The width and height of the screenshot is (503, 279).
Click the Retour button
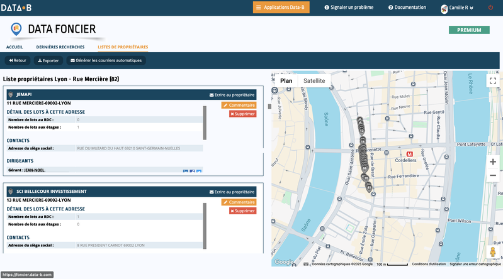click(18, 60)
